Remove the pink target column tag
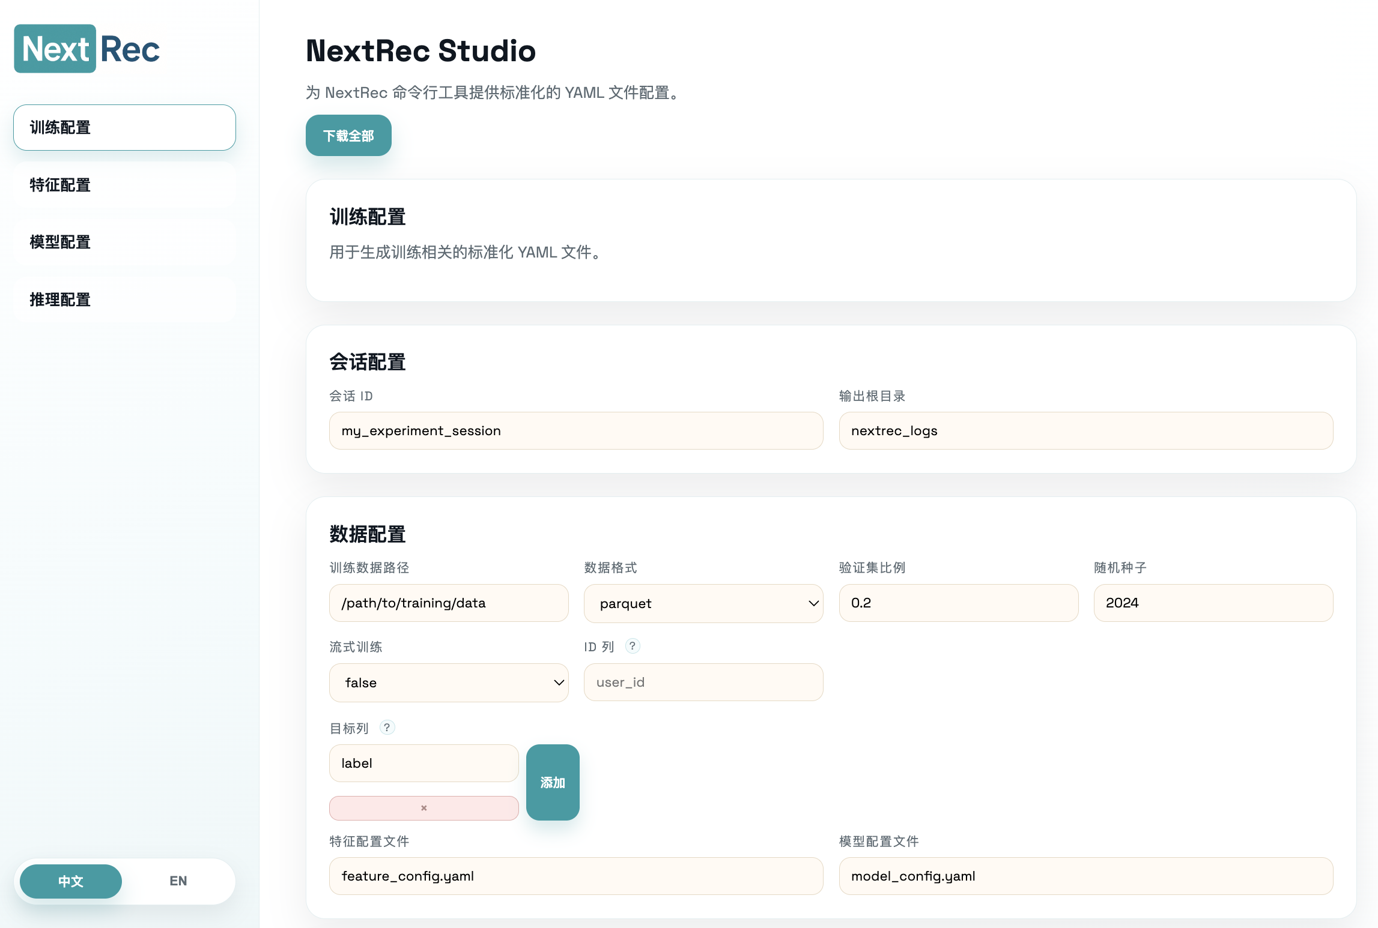Screen dimensions: 1378x928 click(x=423, y=808)
